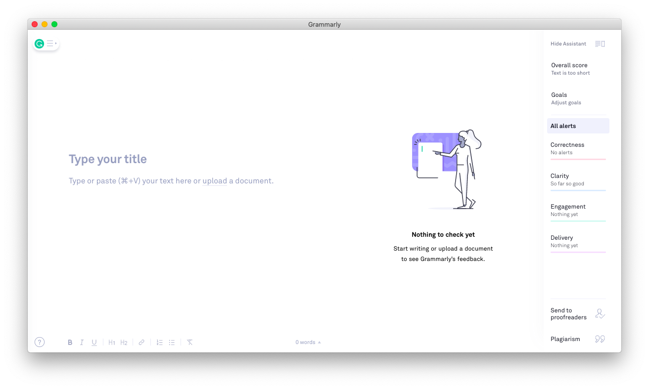Click the 'Text is too short' subtext

click(570, 73)
